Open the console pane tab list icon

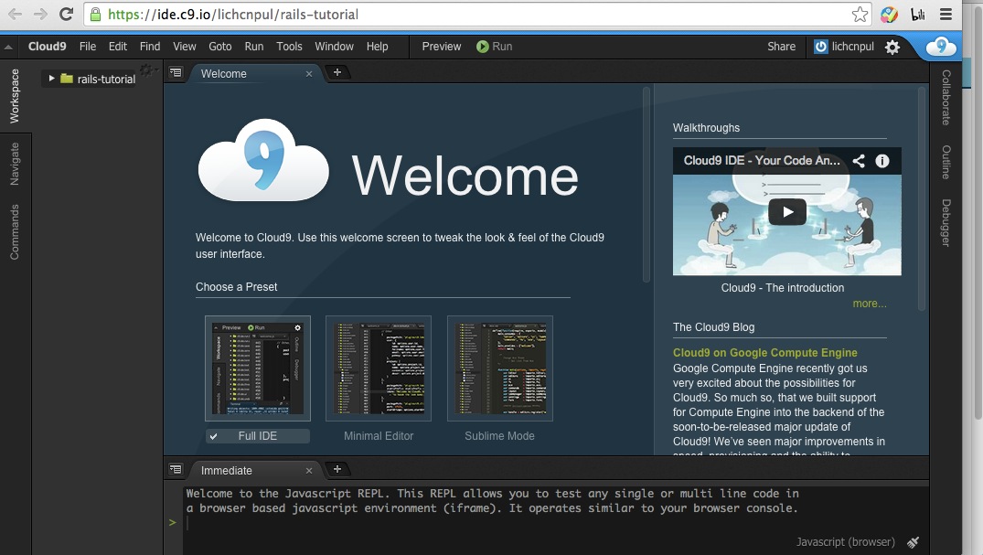click(176, 469)
